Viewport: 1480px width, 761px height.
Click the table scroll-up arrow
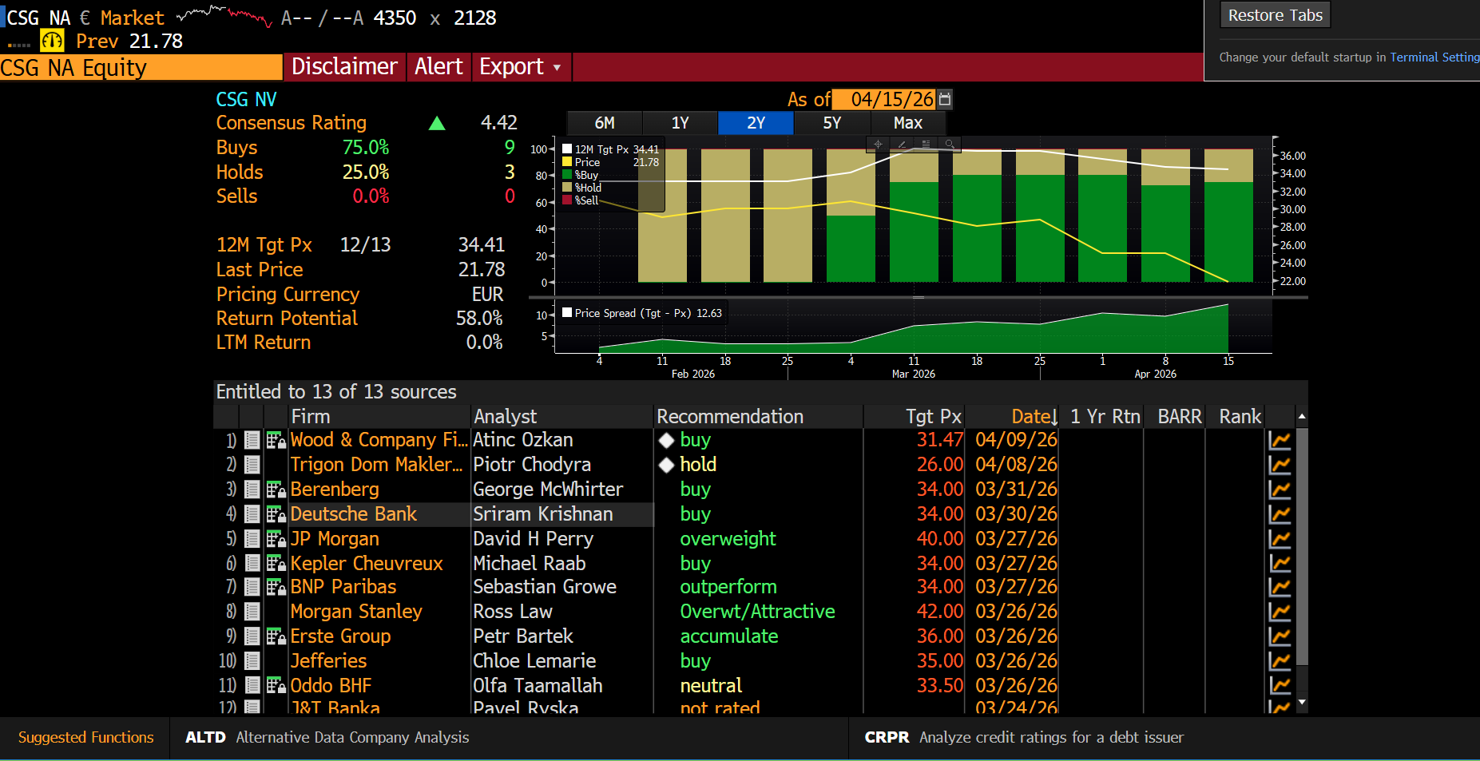[1302, 417]
